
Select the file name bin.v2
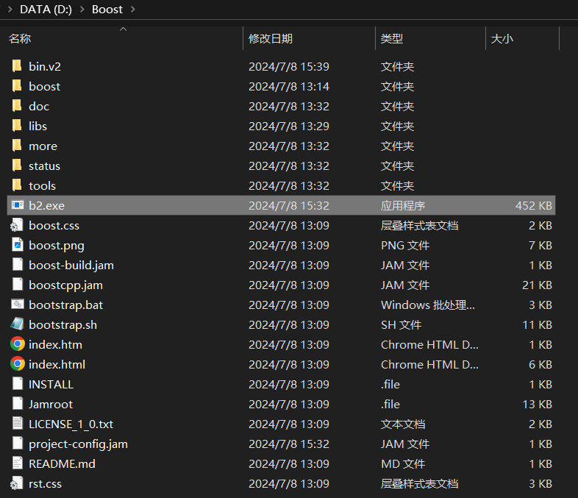tap(45, 67)
